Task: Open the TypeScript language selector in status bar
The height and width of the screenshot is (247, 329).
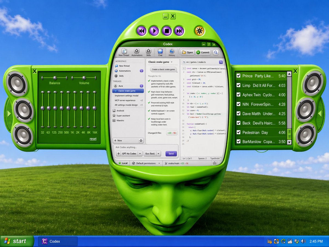Action: pos(216,158)
